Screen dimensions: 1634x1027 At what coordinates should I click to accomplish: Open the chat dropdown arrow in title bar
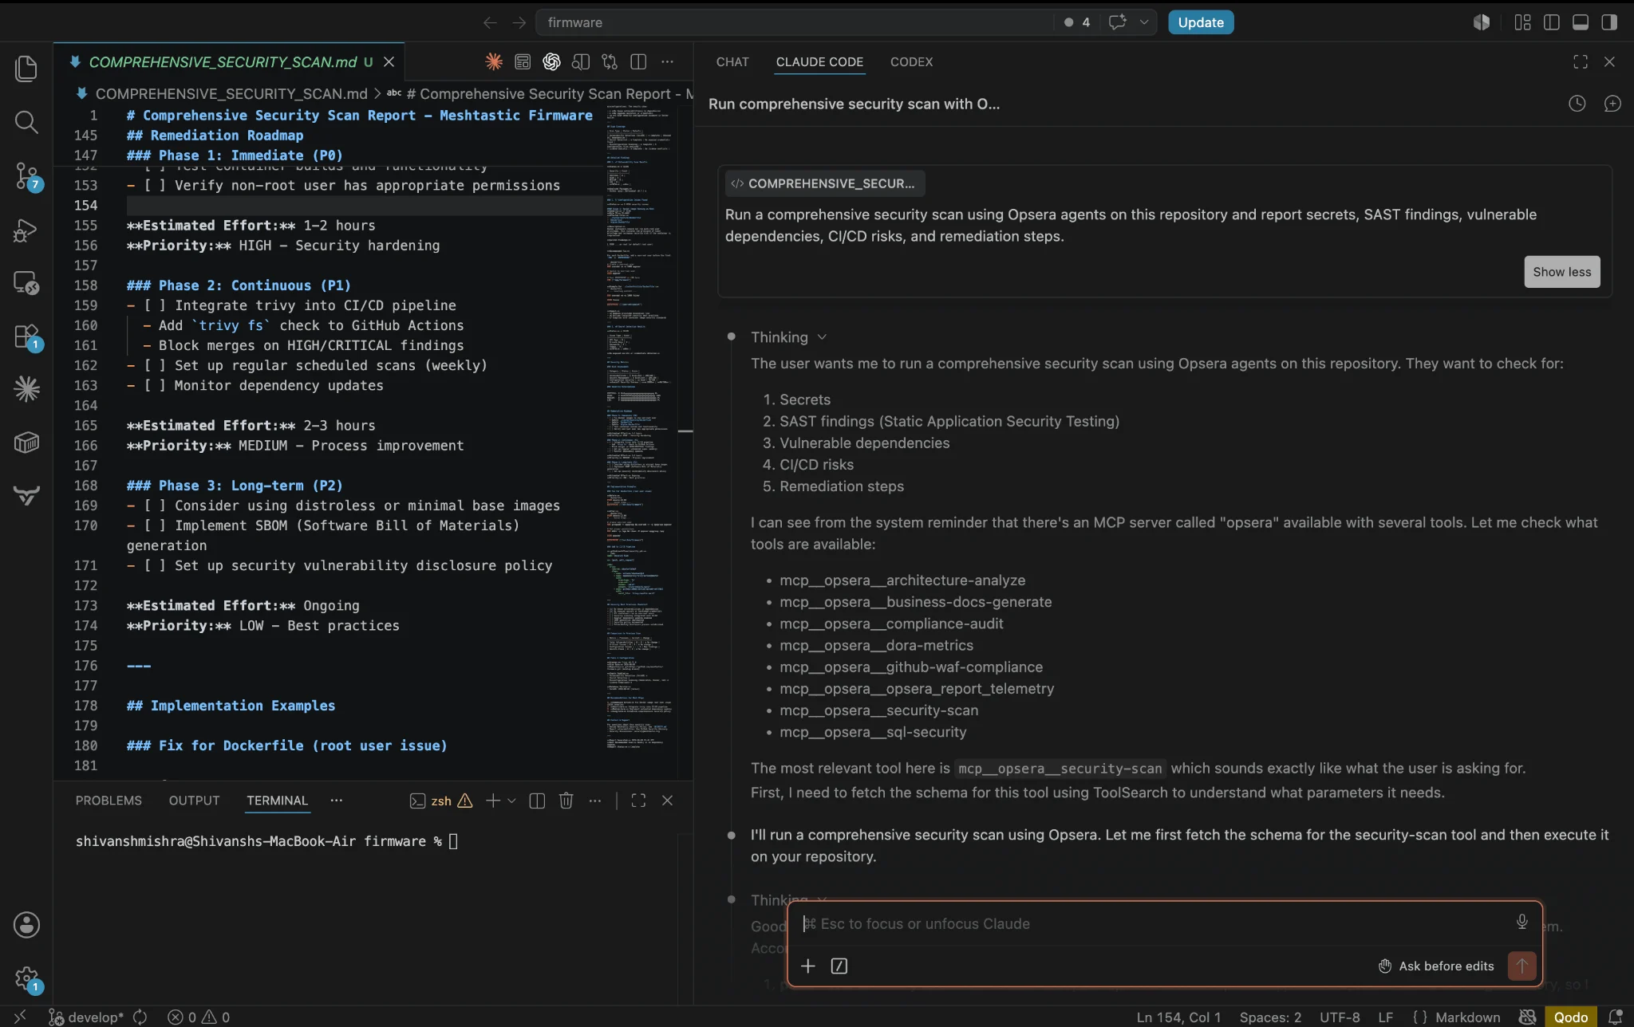point(1143,22)
